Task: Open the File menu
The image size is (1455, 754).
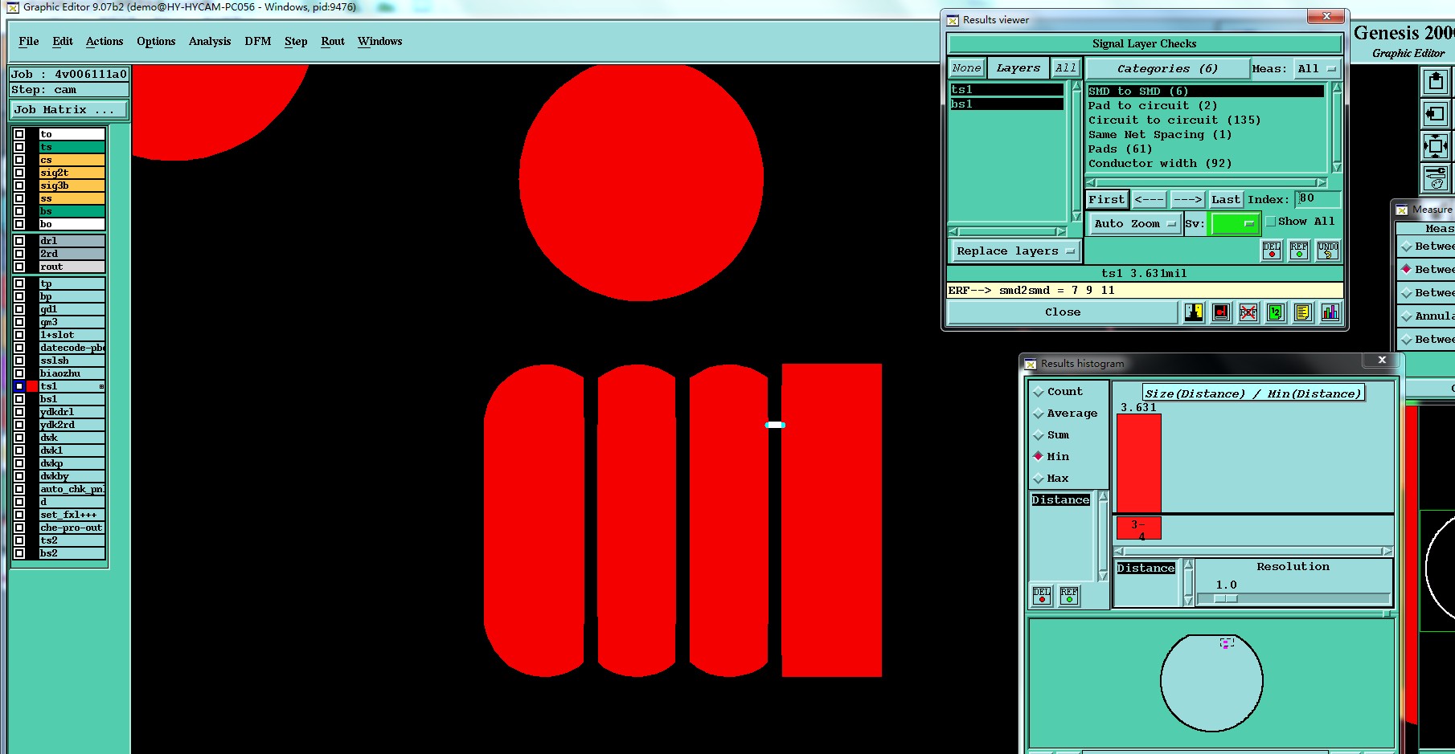Action: pos(29,42)
